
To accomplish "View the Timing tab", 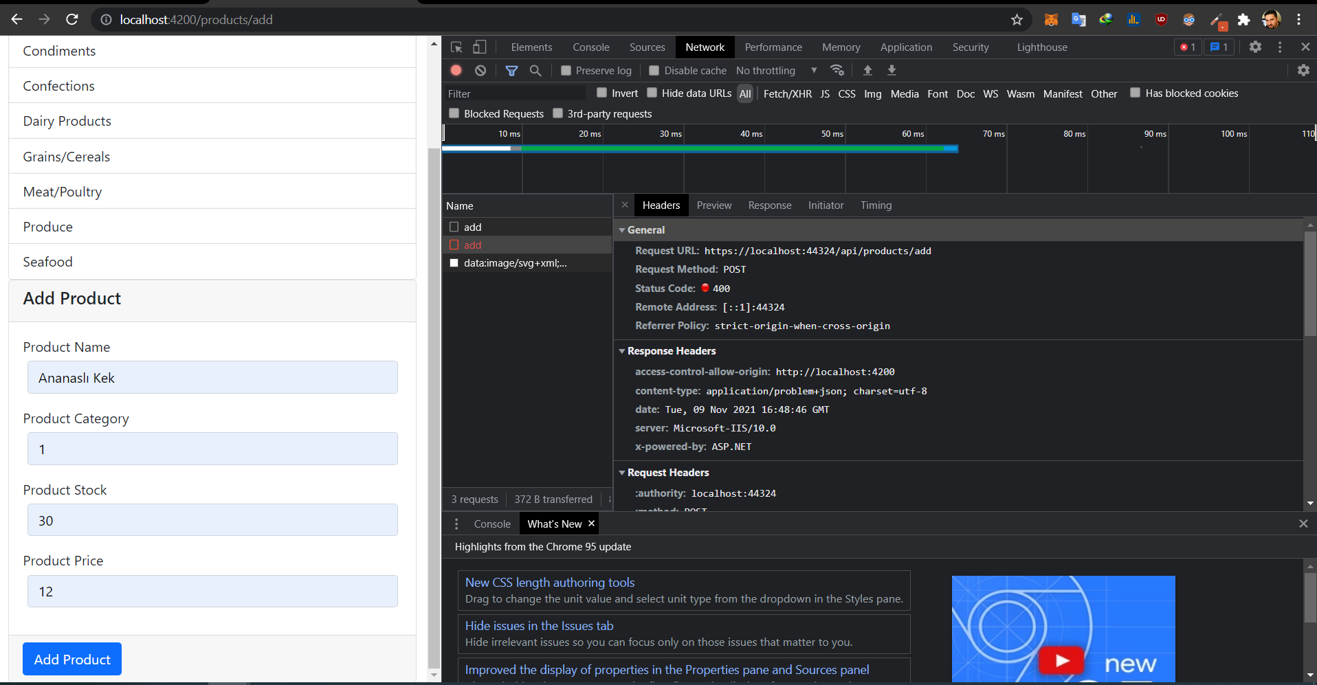I will (876, 205).
